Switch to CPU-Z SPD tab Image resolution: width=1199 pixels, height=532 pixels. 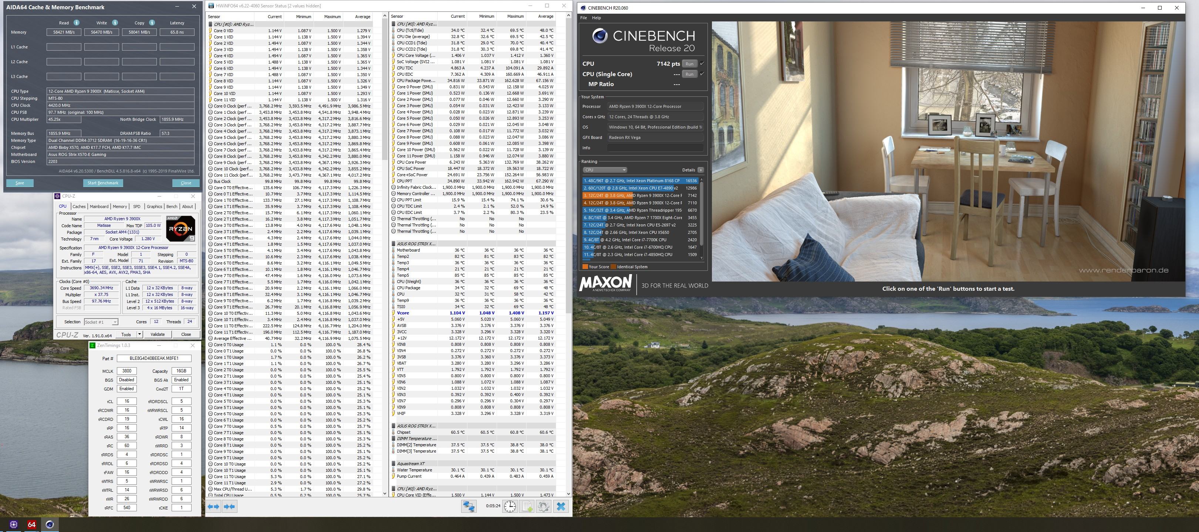tap(136, 207)
